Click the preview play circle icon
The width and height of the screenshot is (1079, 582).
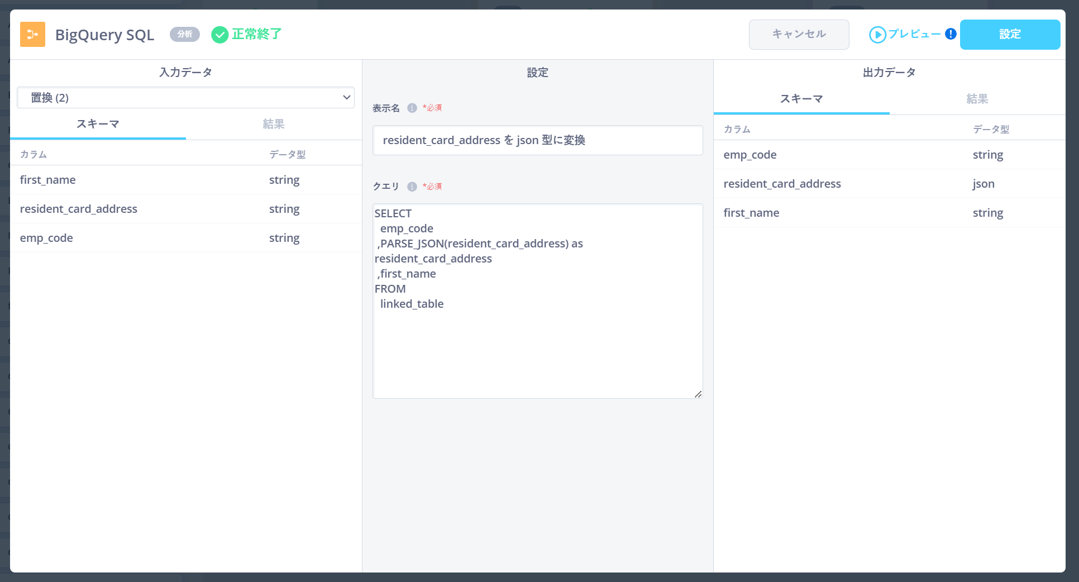(x=877, y=35)
